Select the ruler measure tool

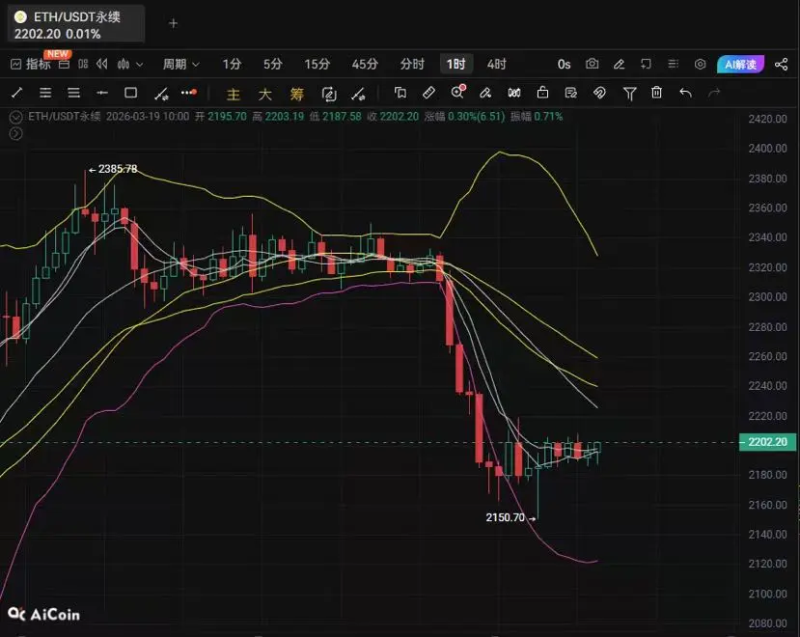pos(429,93)
